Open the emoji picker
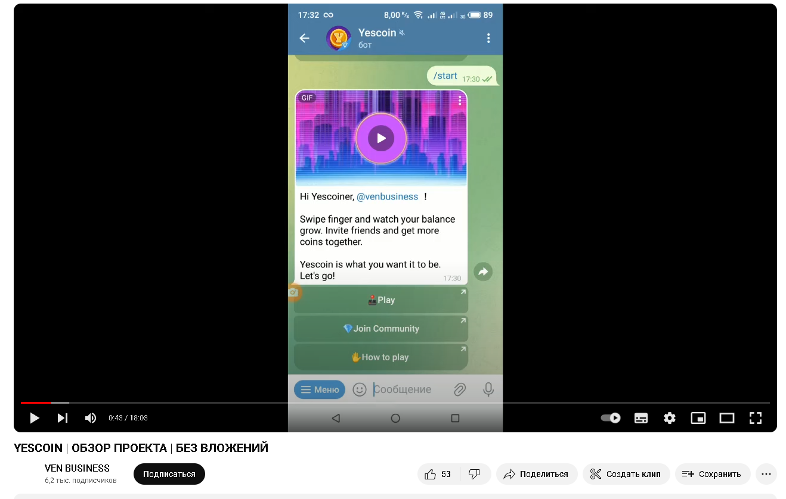Viewport: 786px width, 499px height. coord(360,389)
